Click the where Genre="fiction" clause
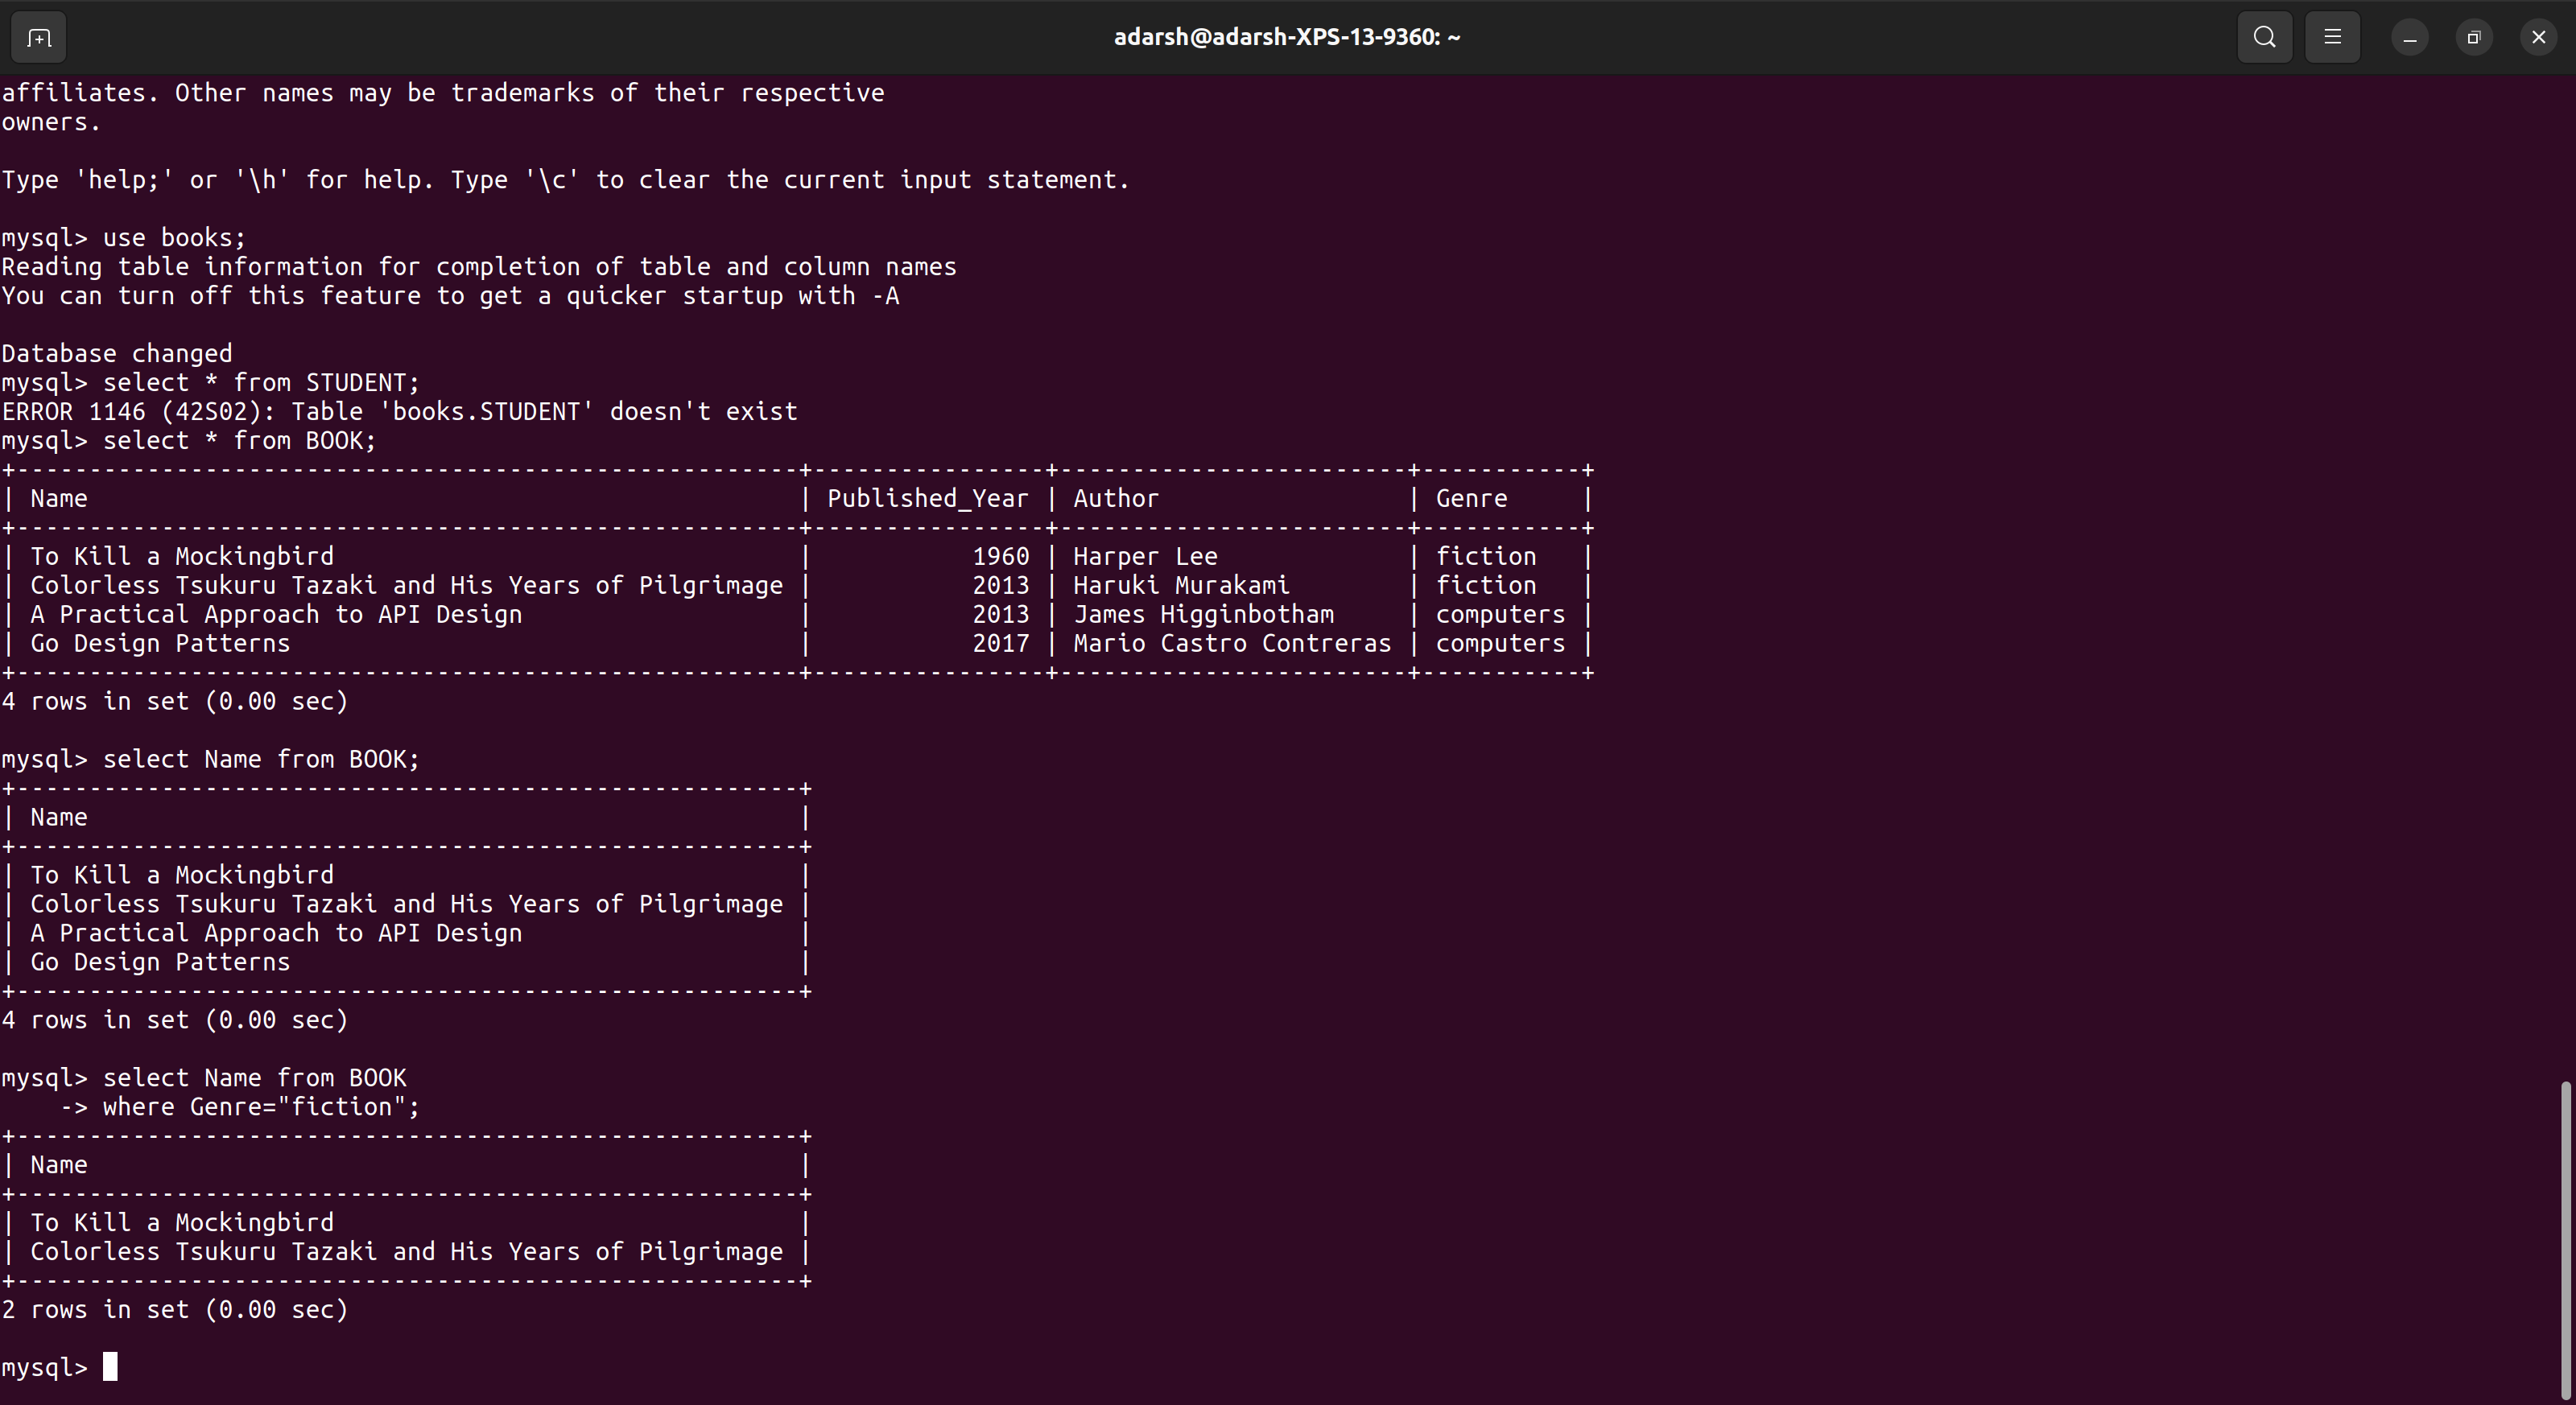Viewport: 2576px width, 1405px height. coord(260,1107)
